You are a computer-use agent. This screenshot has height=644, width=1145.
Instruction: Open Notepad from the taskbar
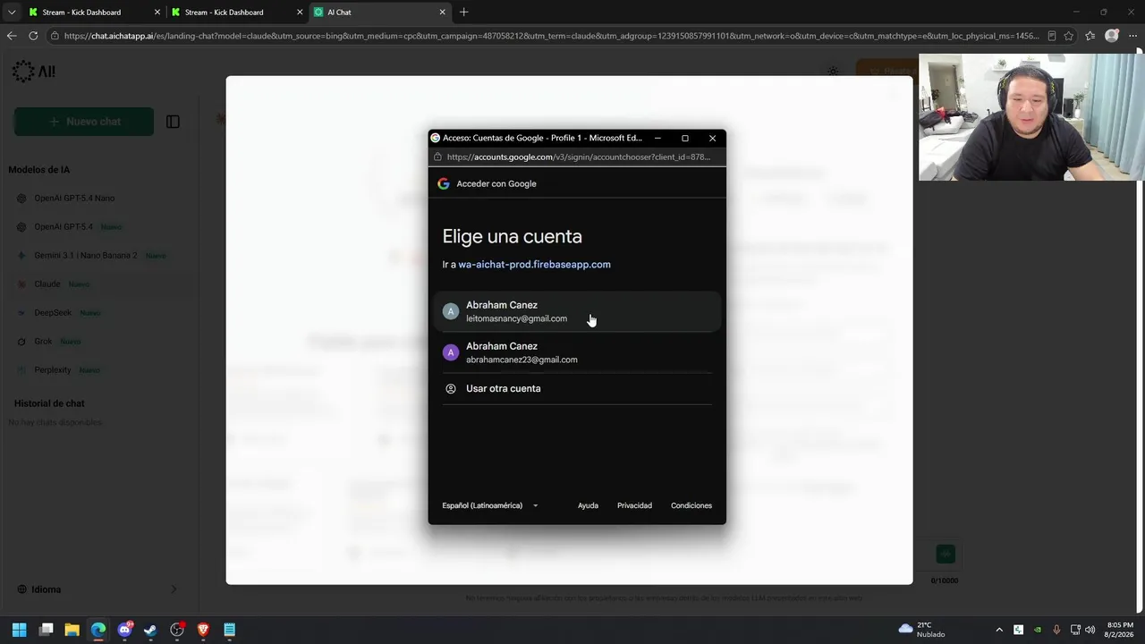click(x=229, y=630)
